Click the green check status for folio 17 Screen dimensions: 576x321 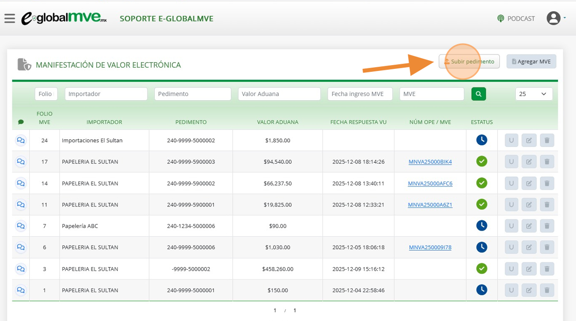click(481, 161)
